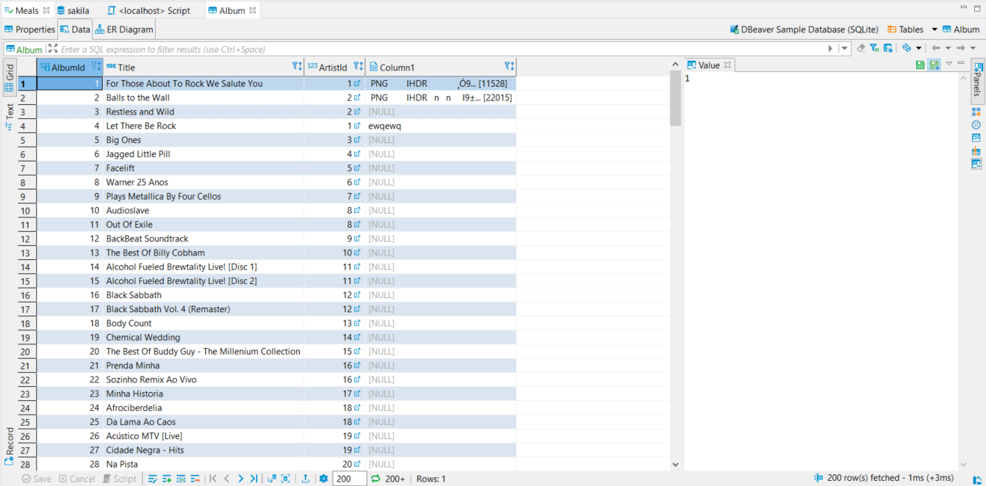Open the Value panel view menu triangle
This screenshot has width=986, height=486.
click(x=949, y=64)
